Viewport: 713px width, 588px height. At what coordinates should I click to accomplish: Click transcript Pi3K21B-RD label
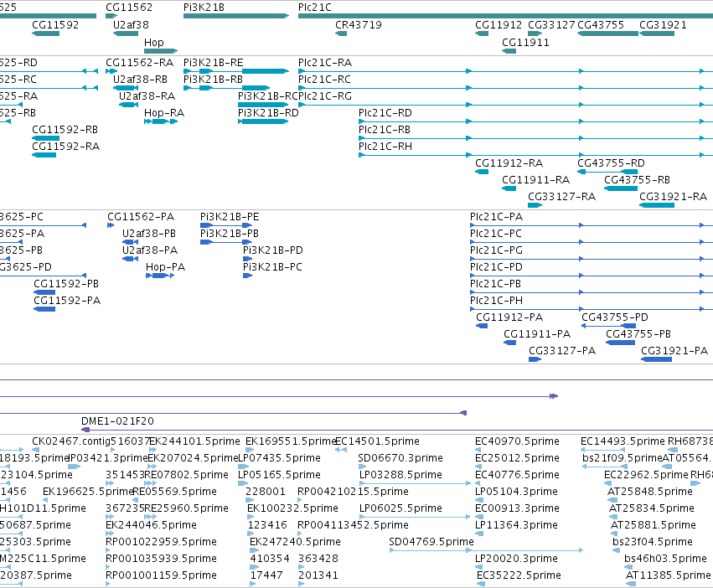pyautogui.click(x=268, y=113)
